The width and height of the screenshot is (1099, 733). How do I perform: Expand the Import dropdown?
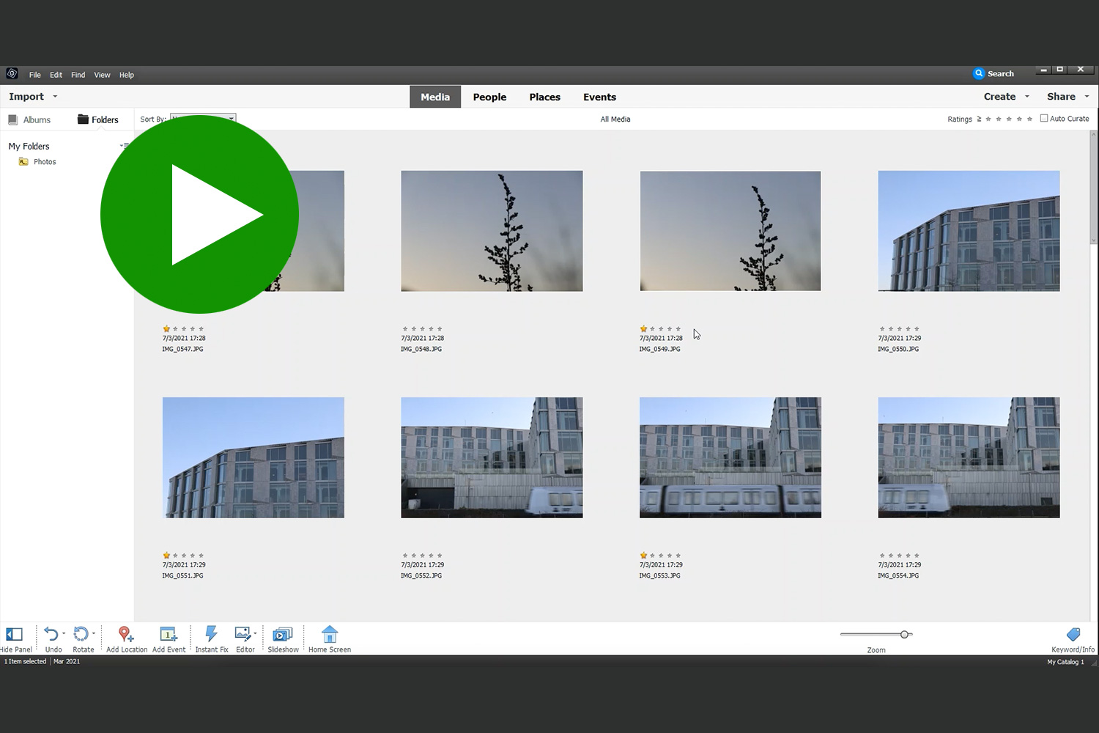coord(33,97)
